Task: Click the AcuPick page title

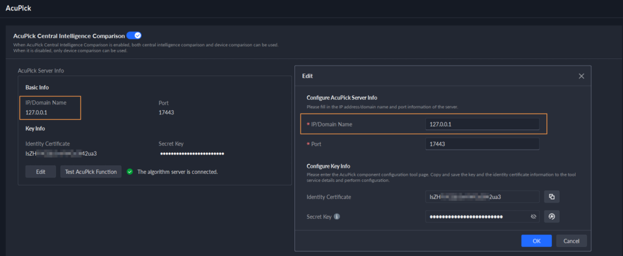Action: click(x=18, y=9)
